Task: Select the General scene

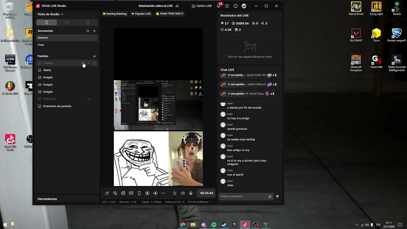Action: (x=67, y=38)
